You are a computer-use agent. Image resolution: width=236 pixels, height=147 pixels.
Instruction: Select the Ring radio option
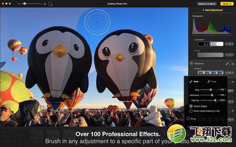(x=188, y=119)
